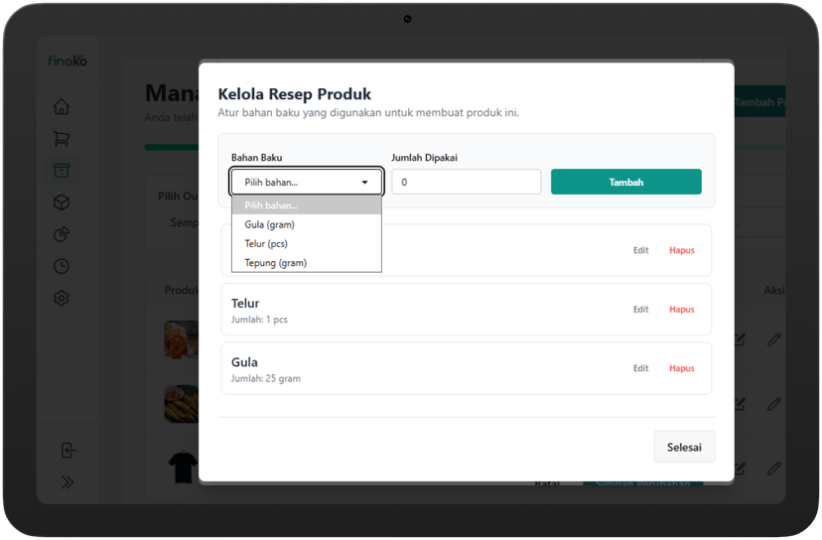Open the home dashboard icon in sidebar

point(62,107)
